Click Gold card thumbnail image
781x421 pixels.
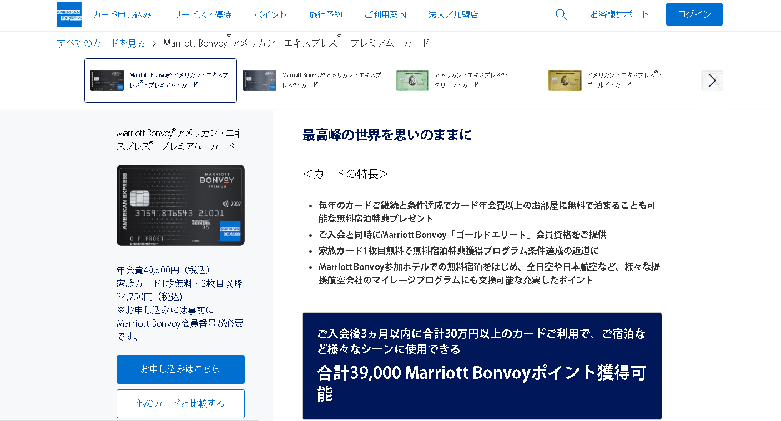565,80
